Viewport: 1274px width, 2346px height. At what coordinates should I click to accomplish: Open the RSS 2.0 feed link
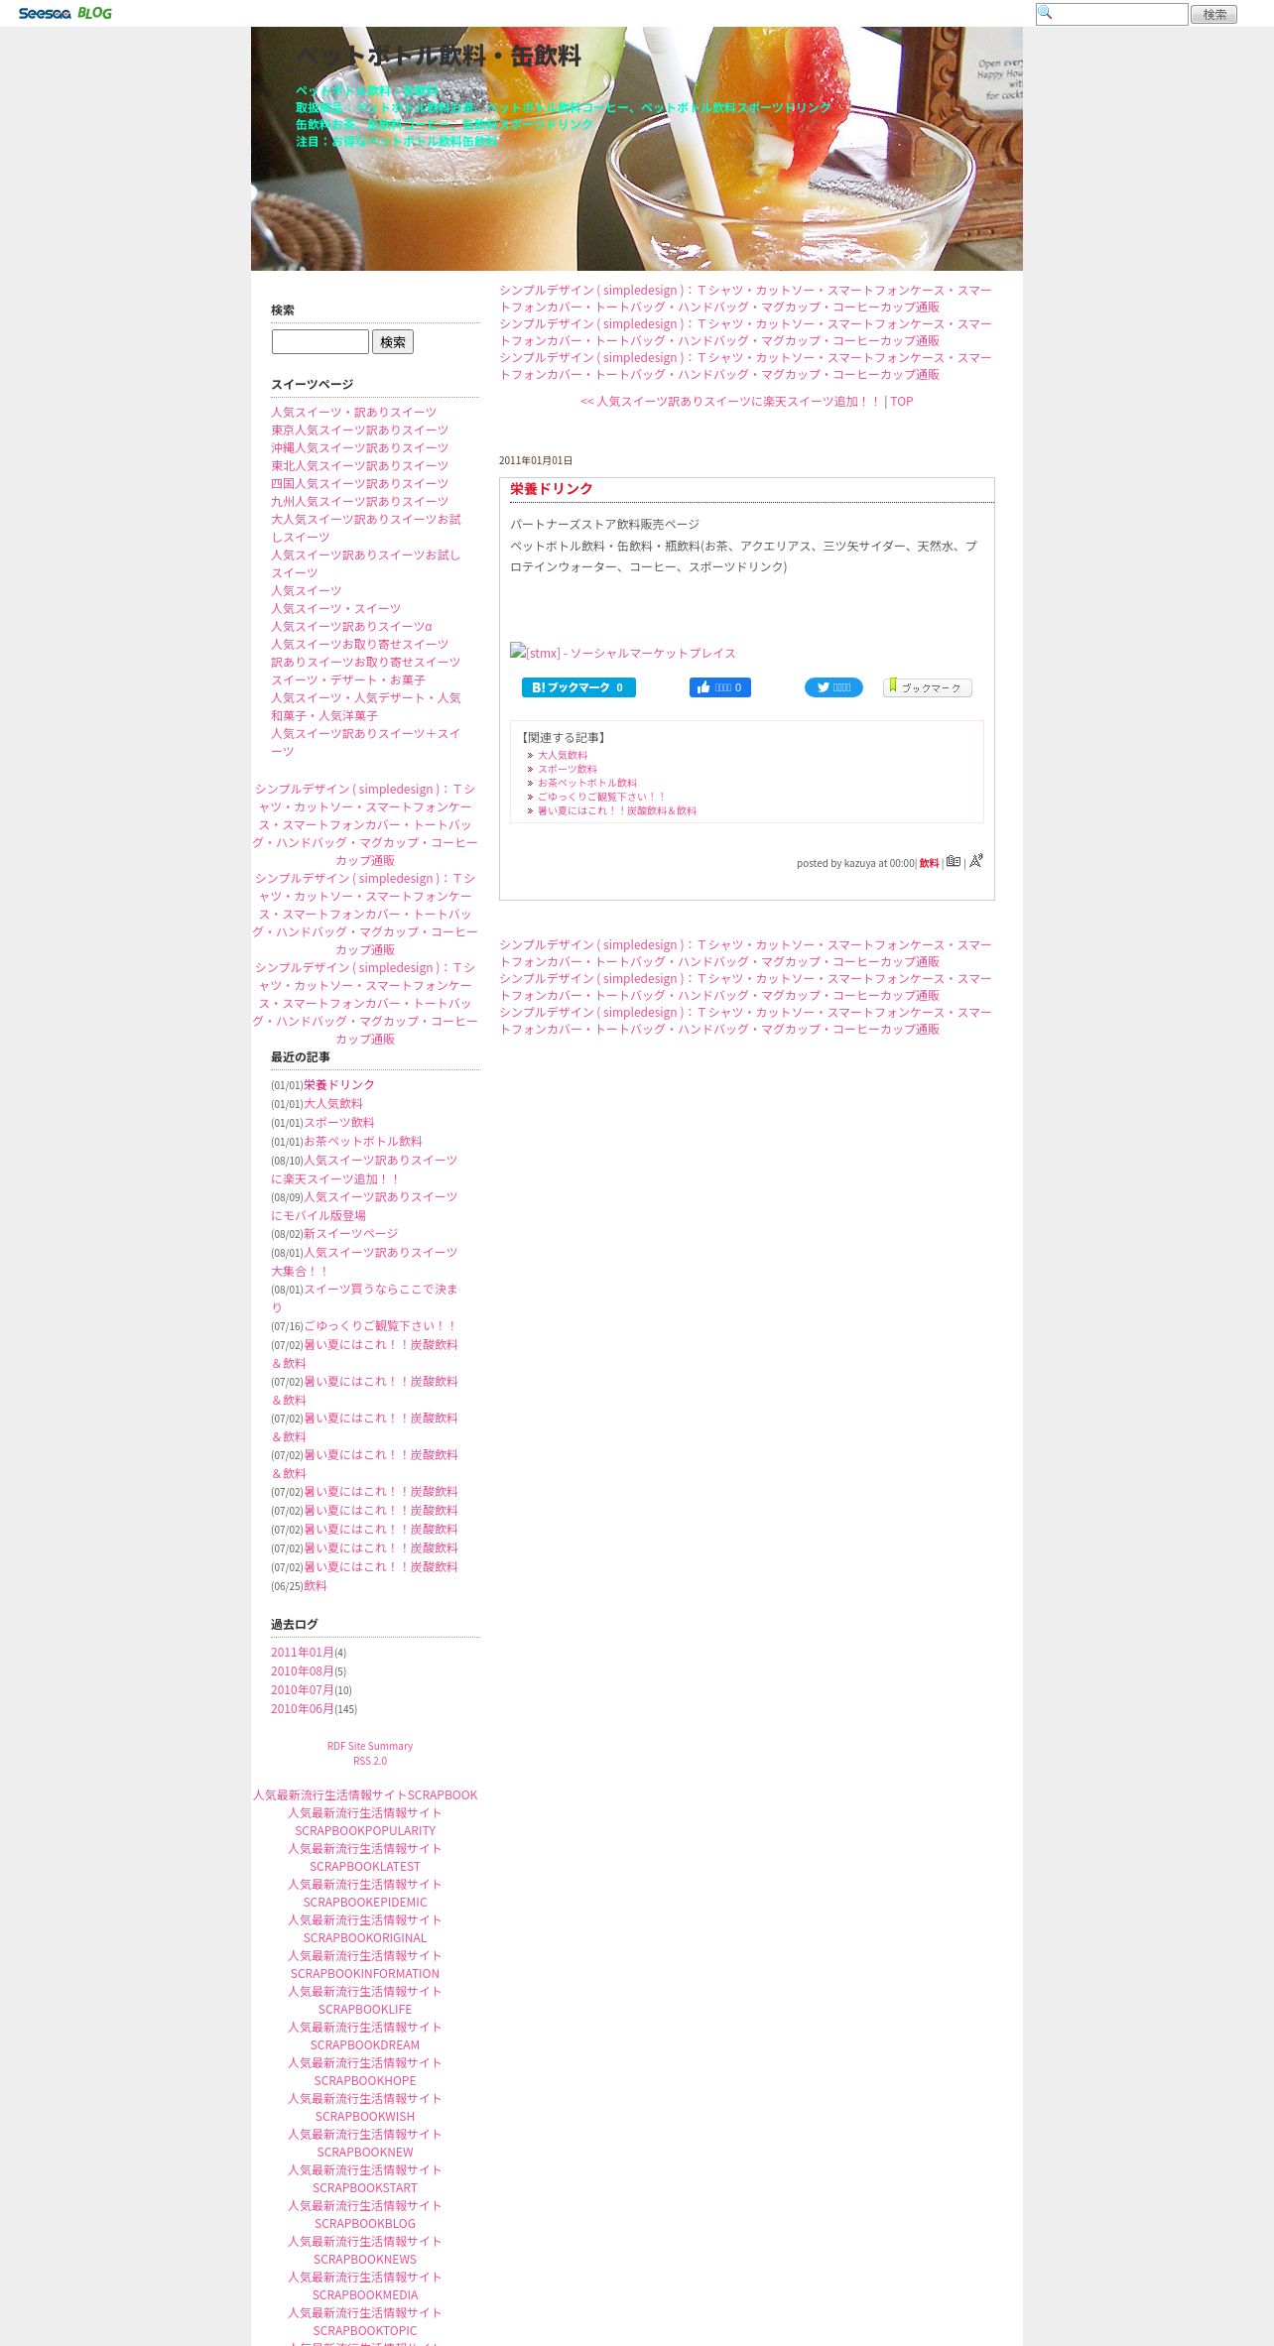(370, 1761)
